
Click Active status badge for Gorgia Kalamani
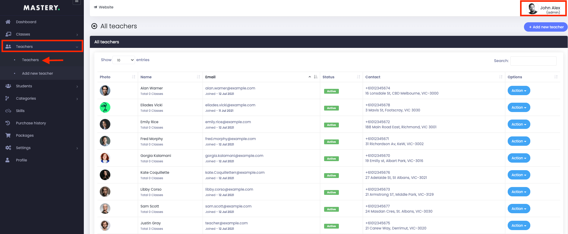pyautogui.click(x=331, y=159)
